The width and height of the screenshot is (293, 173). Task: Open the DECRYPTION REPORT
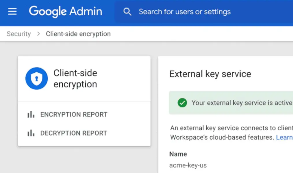click(74, 133)
